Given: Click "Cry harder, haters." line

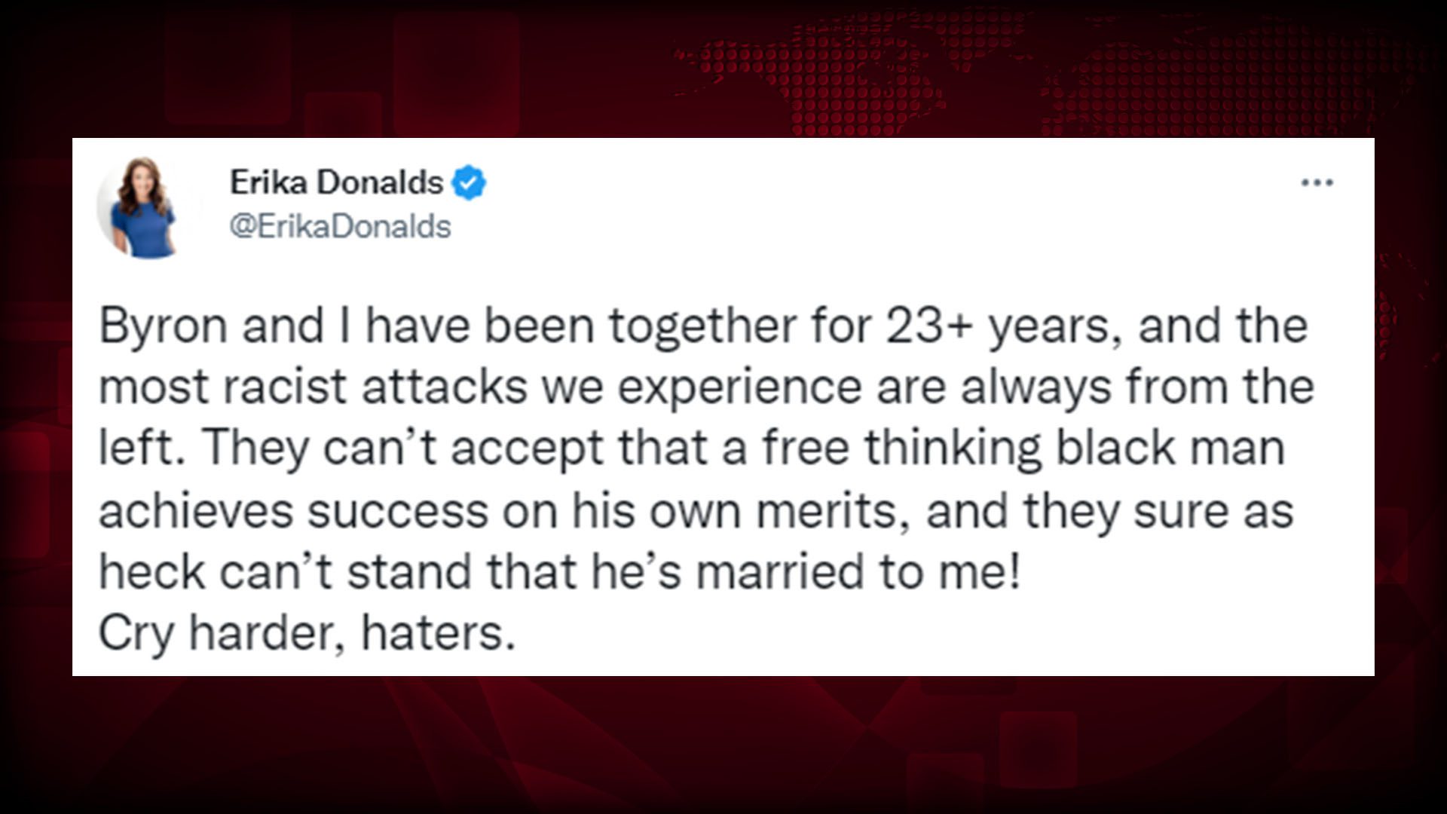Looking at the screenshot, I should coord(307,635).
